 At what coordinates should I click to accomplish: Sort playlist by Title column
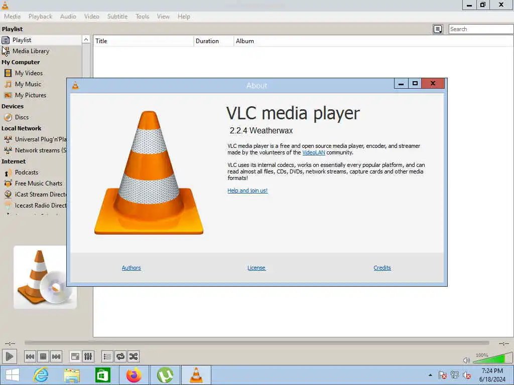[x=144, y=41]
